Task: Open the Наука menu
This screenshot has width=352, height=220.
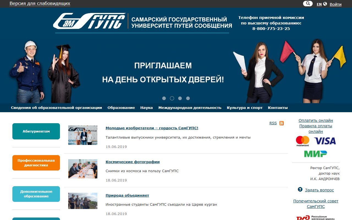Action: [x=147, y=108]
